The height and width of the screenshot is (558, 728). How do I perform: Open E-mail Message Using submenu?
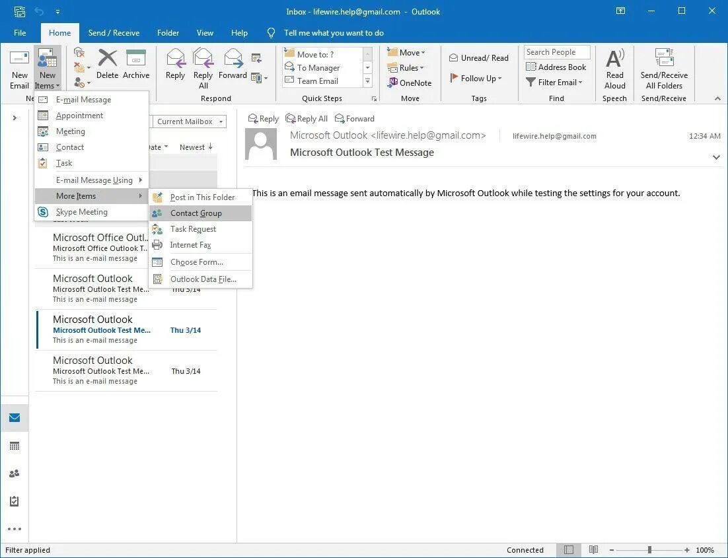point(91,180)
